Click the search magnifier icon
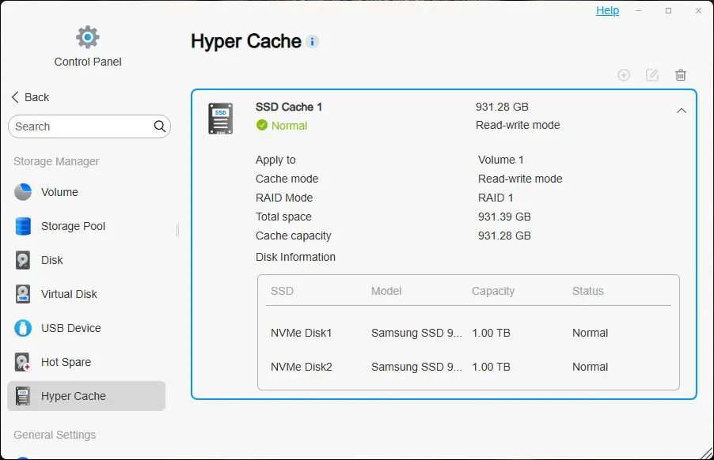The width and height of the screenshot is (714, 460). 160,126
